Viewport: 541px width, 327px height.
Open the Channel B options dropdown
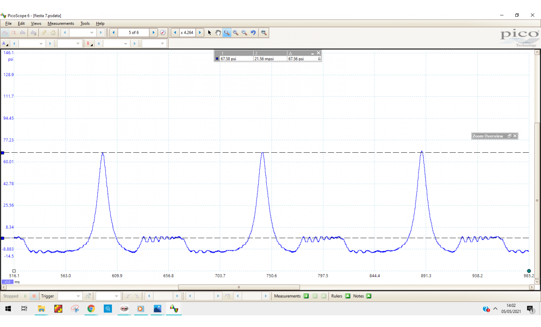(89, 43)
